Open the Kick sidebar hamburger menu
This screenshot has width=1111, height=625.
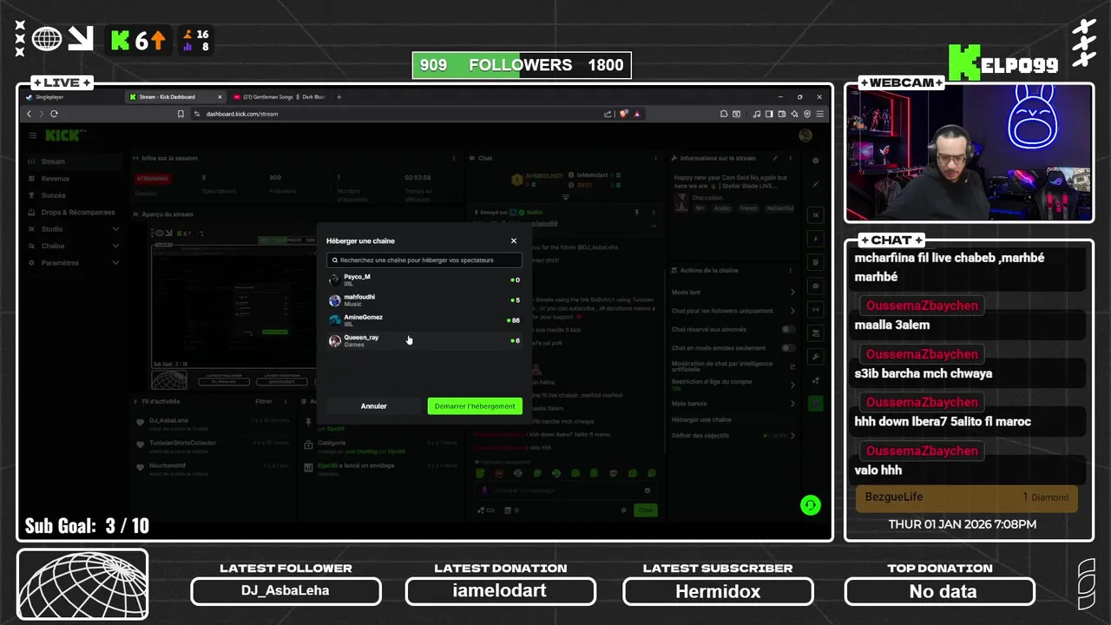33,135
